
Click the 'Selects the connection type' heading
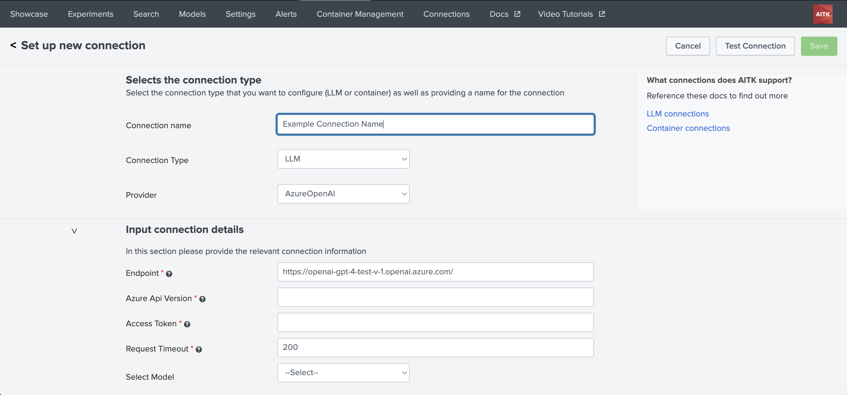[193, 80]
